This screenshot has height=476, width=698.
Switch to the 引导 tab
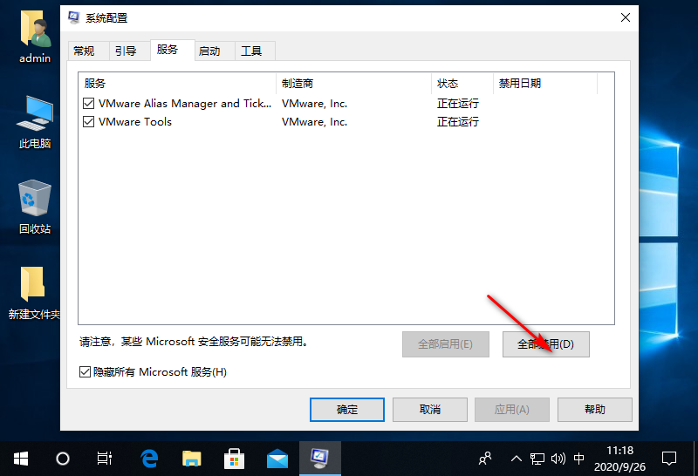point(126,51)
